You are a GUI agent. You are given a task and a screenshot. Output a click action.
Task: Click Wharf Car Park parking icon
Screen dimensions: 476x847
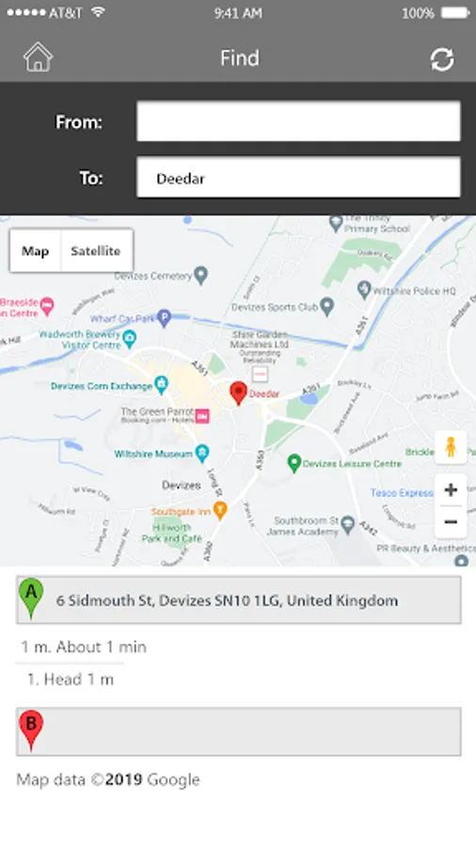[x=164, y=318]
